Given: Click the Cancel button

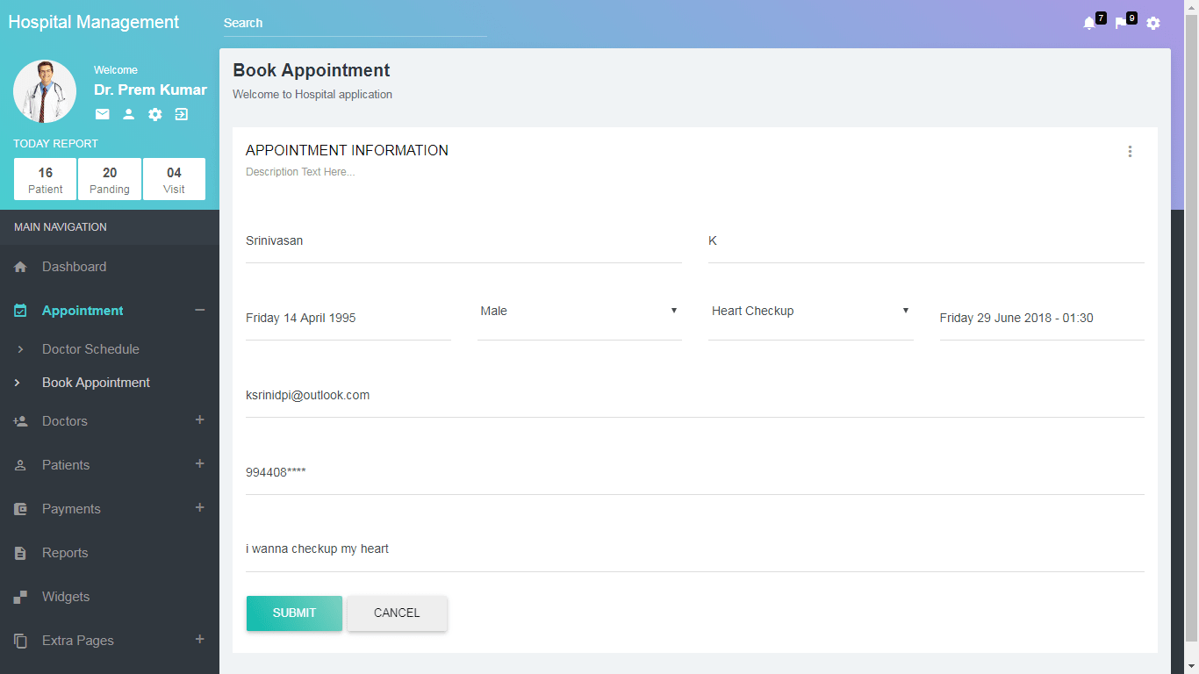Looking at the screenshot, I should point(397,613).
